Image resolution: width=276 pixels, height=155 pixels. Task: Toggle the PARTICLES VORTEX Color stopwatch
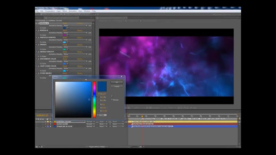click(x=41, y=42)
